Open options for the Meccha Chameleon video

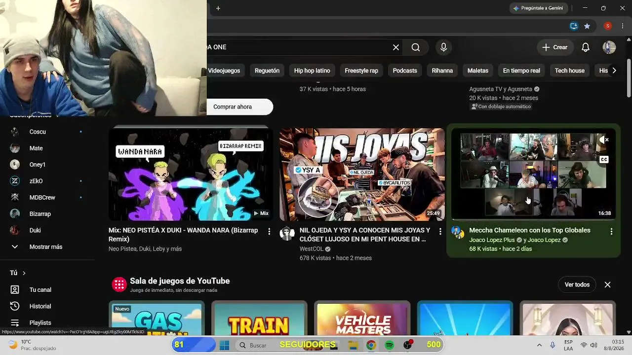(x=611, y=231)
